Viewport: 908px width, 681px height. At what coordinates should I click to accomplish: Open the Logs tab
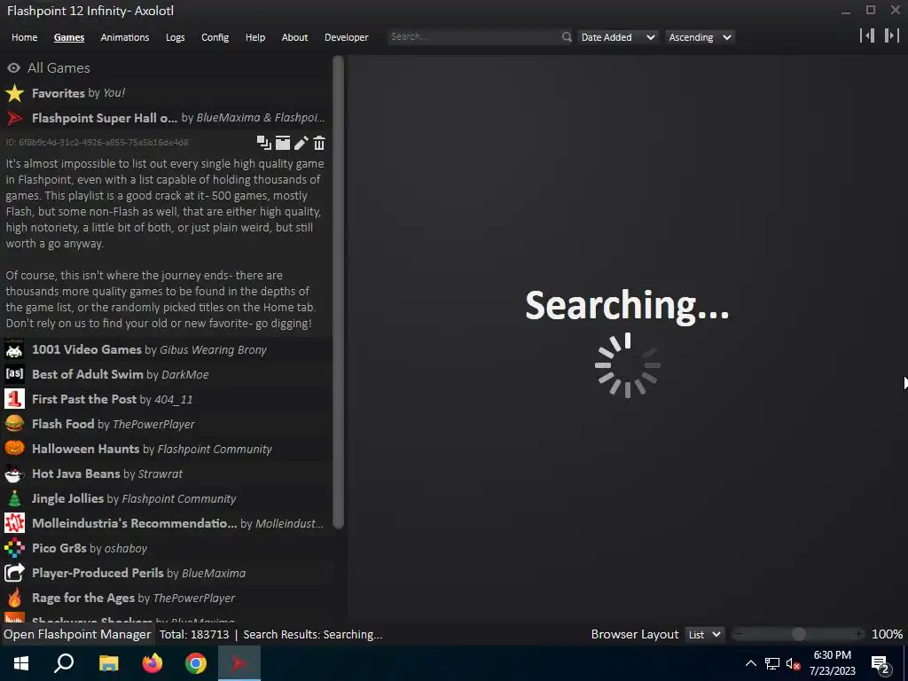pyautogui.click(x=175, y=37)
